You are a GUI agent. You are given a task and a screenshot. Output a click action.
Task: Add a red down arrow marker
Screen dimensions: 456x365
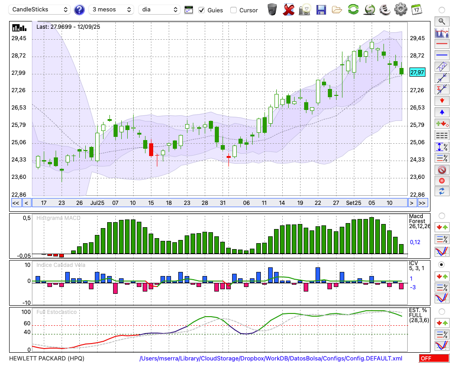click(x=442, y=101)
